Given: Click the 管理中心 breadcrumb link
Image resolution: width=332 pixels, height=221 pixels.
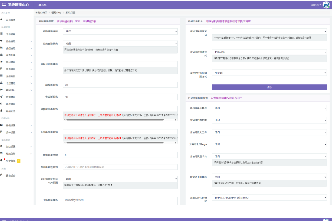Looking at the screenshot, I should click(x=56, y=13).
